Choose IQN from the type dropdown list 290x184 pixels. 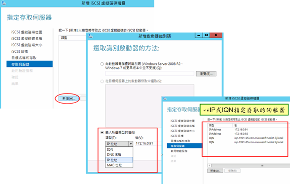tap(119, 149)
